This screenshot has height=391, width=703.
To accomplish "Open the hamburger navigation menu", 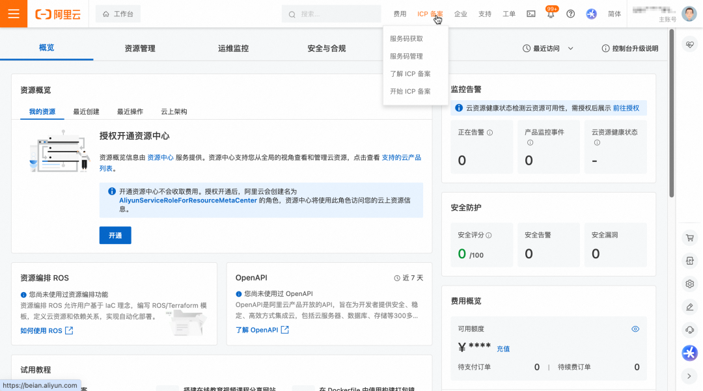I will 14,14.
